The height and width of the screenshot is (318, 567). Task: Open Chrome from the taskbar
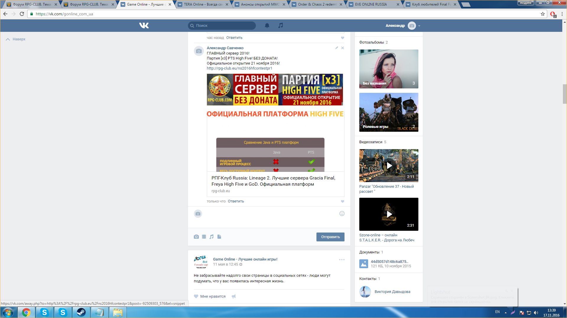point(26,312)
